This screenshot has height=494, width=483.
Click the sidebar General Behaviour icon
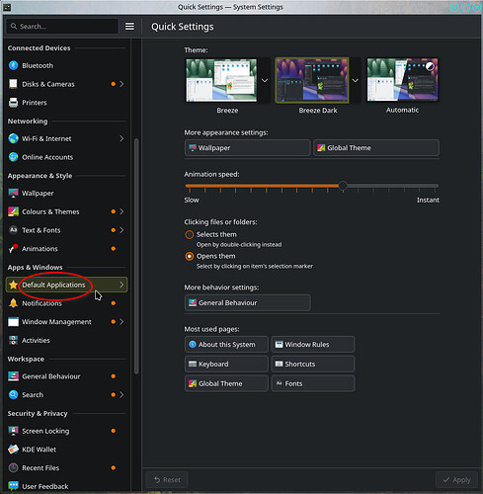13,376
